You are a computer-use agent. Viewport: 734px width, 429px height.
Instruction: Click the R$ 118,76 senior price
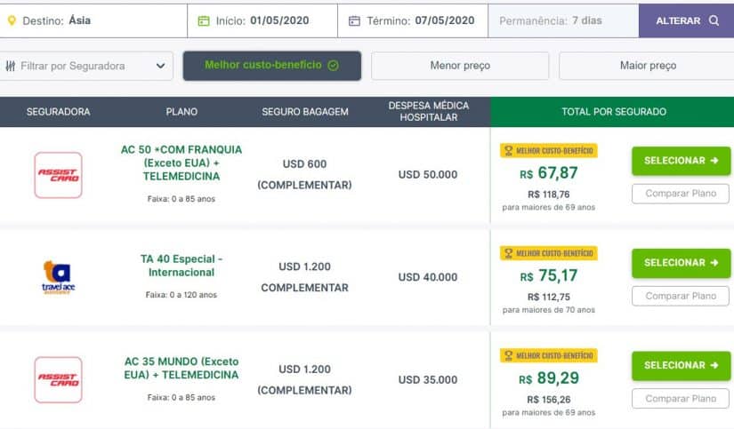click(x=549, y=195)
